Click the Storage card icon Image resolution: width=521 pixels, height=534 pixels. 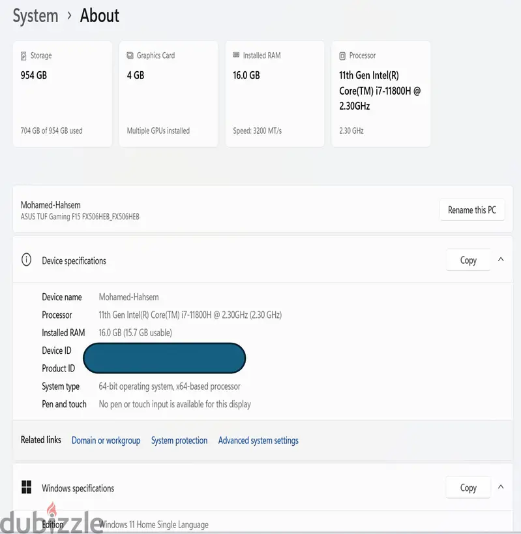[23, 56]
